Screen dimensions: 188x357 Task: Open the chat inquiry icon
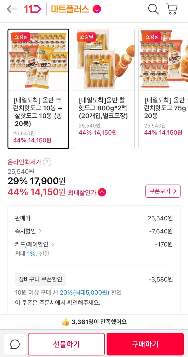(x=15, y=344)
